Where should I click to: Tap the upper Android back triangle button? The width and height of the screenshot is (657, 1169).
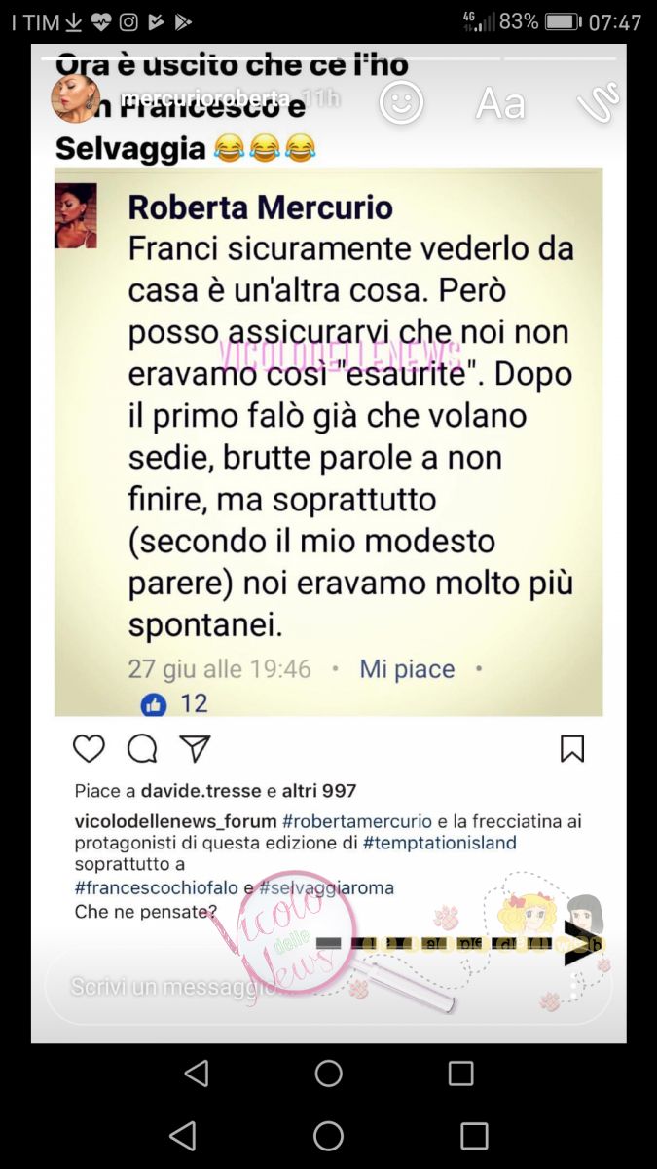point(197,1073)
